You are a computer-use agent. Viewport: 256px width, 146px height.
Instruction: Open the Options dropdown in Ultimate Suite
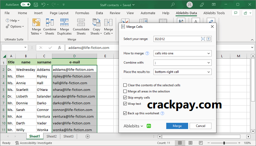click(x=15, y=27)
